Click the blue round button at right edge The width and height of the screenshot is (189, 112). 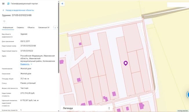click(188, 94)
